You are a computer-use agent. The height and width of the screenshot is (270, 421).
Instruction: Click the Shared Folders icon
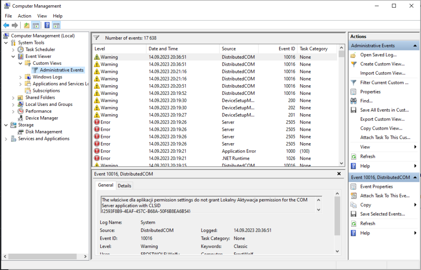click(x=21, y=98)
